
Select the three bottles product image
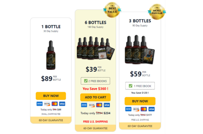click(x=140, y=50)
